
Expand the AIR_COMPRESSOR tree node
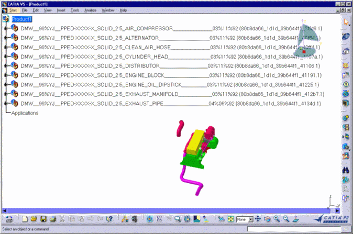tap(5, 28)
